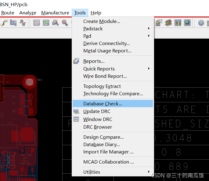Select the Slide trace tool icon
The image size is (209, 181).
(x=13, y=23)
